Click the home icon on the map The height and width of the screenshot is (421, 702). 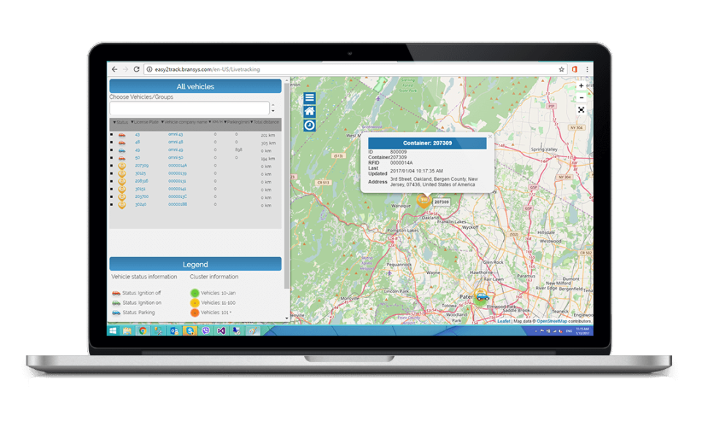[309, 111]
